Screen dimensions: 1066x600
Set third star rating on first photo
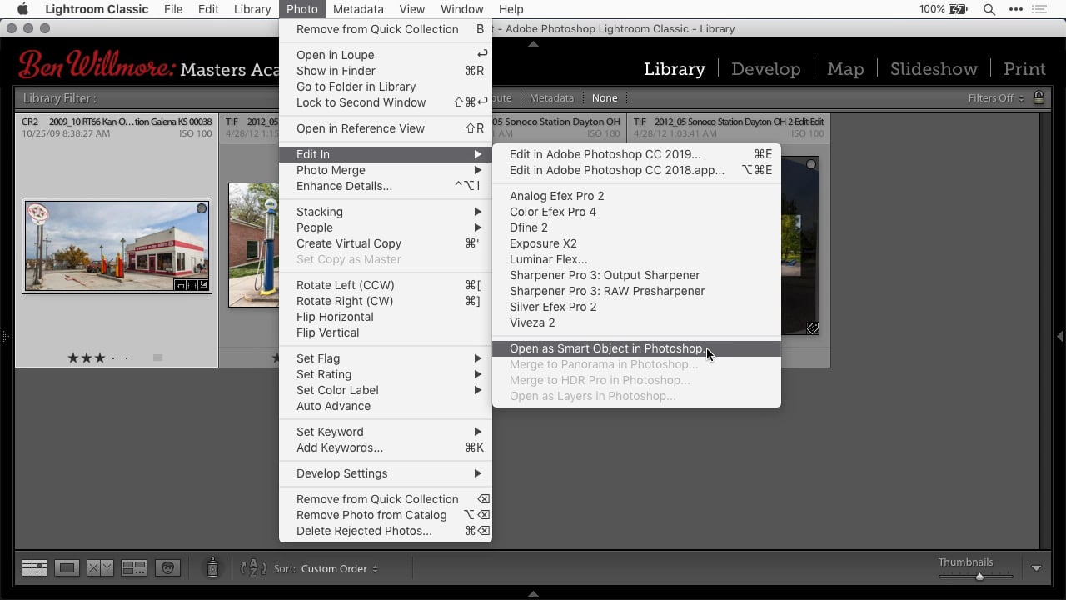point(100,357)
